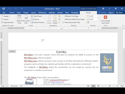Click Page 1 of 1 status
Viewport: 125px width, 94px height.
click(x=5, y=86)
